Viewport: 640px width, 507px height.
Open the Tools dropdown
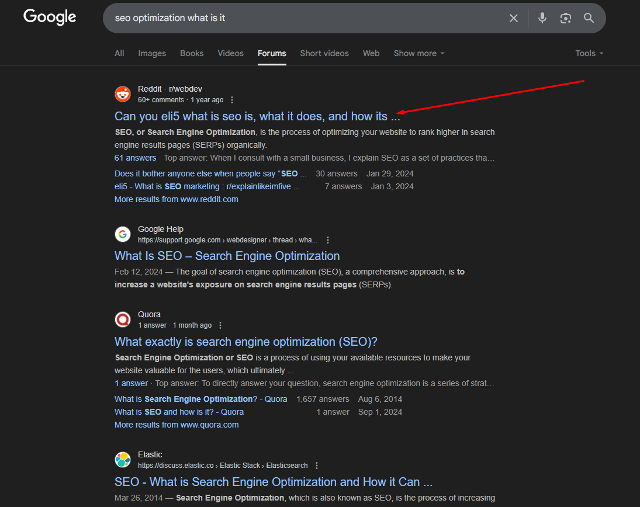click(x=589, y=53)
